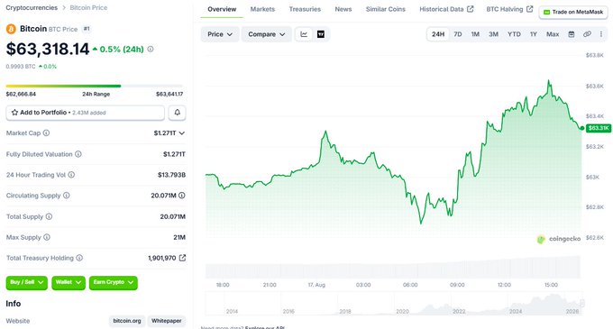This screenshot has width=613, height=329.
Task: Open chart options three-dot menu
Action: 601,34
